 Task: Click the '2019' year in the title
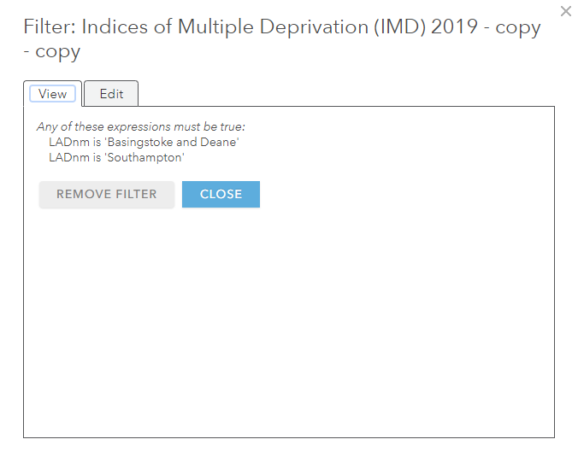tap(454, 26)
